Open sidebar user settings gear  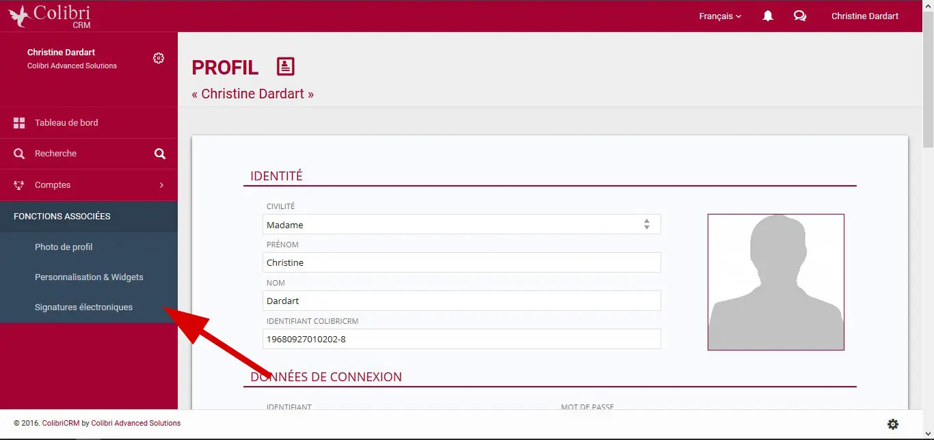coord(159,58)
